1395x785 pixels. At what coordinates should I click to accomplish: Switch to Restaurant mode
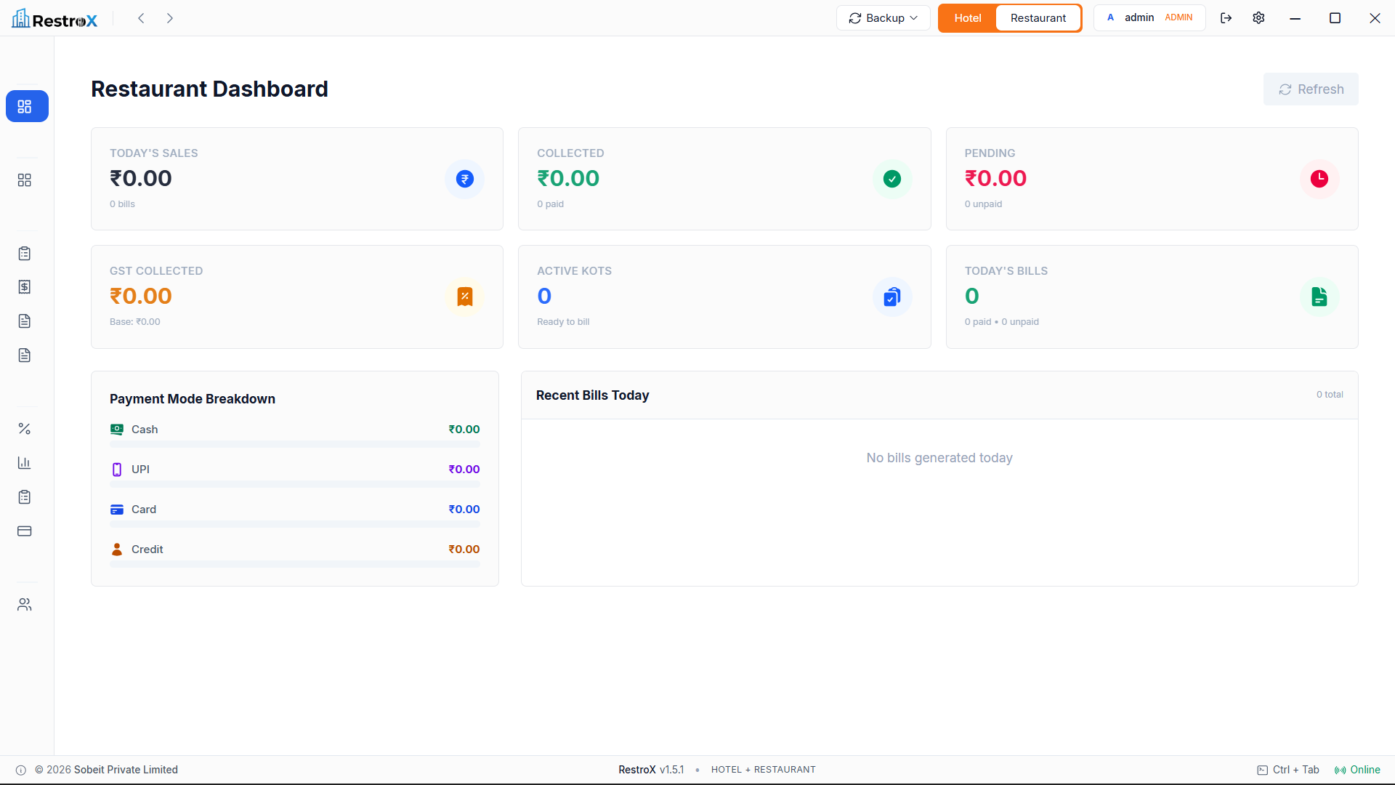click(x=1038, y=18)
